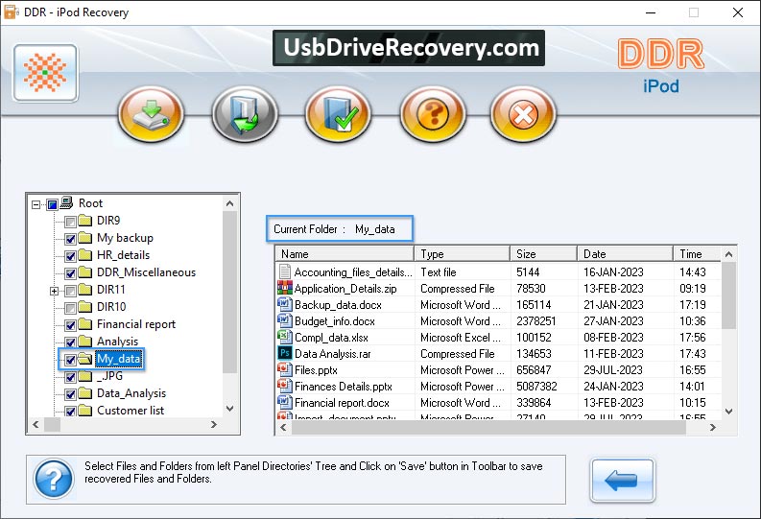Click the Word icon next to Budget_info.docx
Screen dimensions: 761x519
tap(285, 320)
